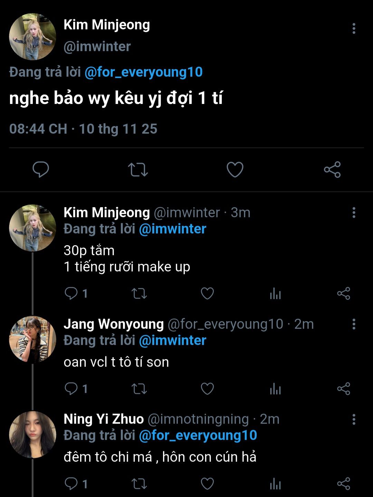This screenshot has width=373, height=497.
Task: Like the '30p tắm' reply
Action: 207,294
